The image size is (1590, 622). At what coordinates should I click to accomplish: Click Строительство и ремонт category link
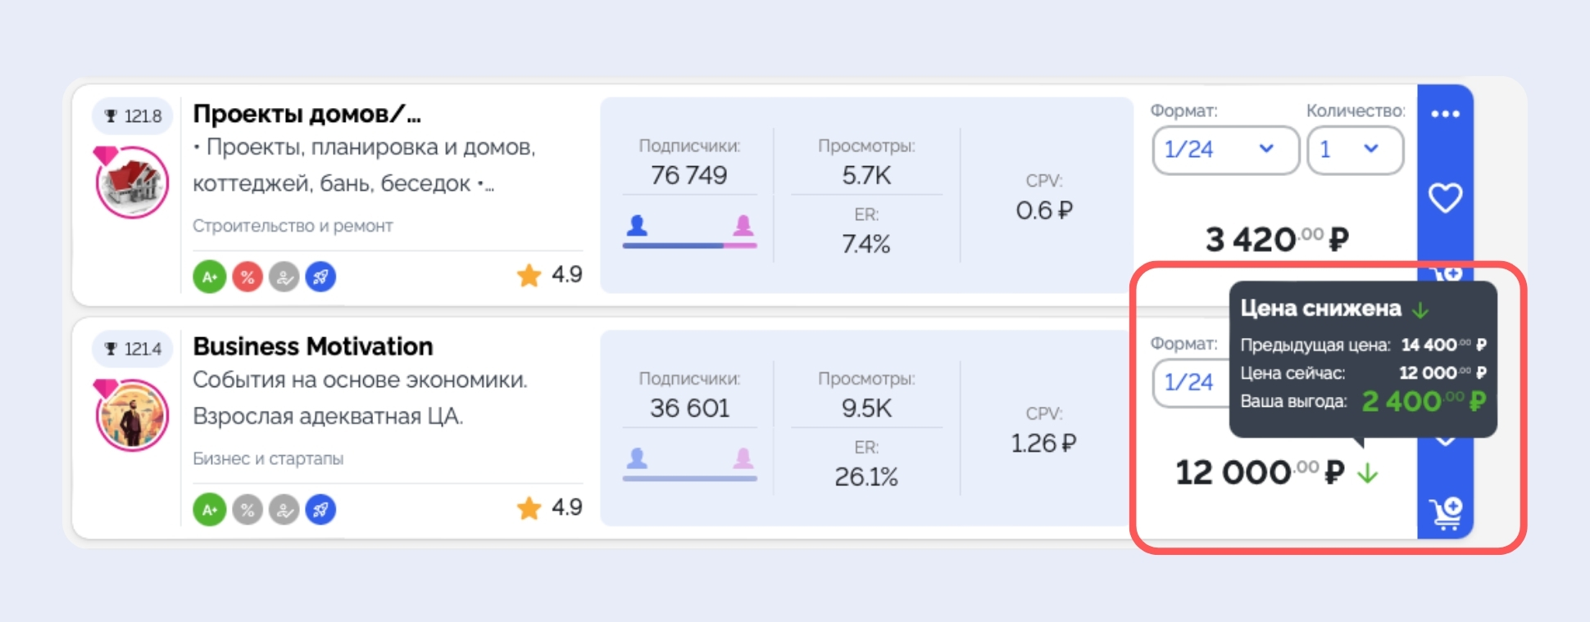tap(293, 226)
